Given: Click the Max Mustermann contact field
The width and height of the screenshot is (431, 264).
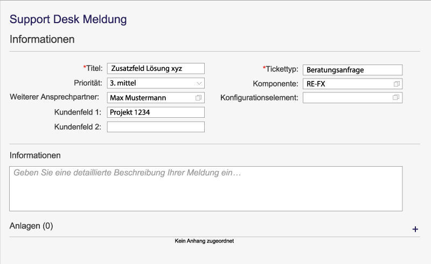Looking at the screenshot, I should pos(150,98).
